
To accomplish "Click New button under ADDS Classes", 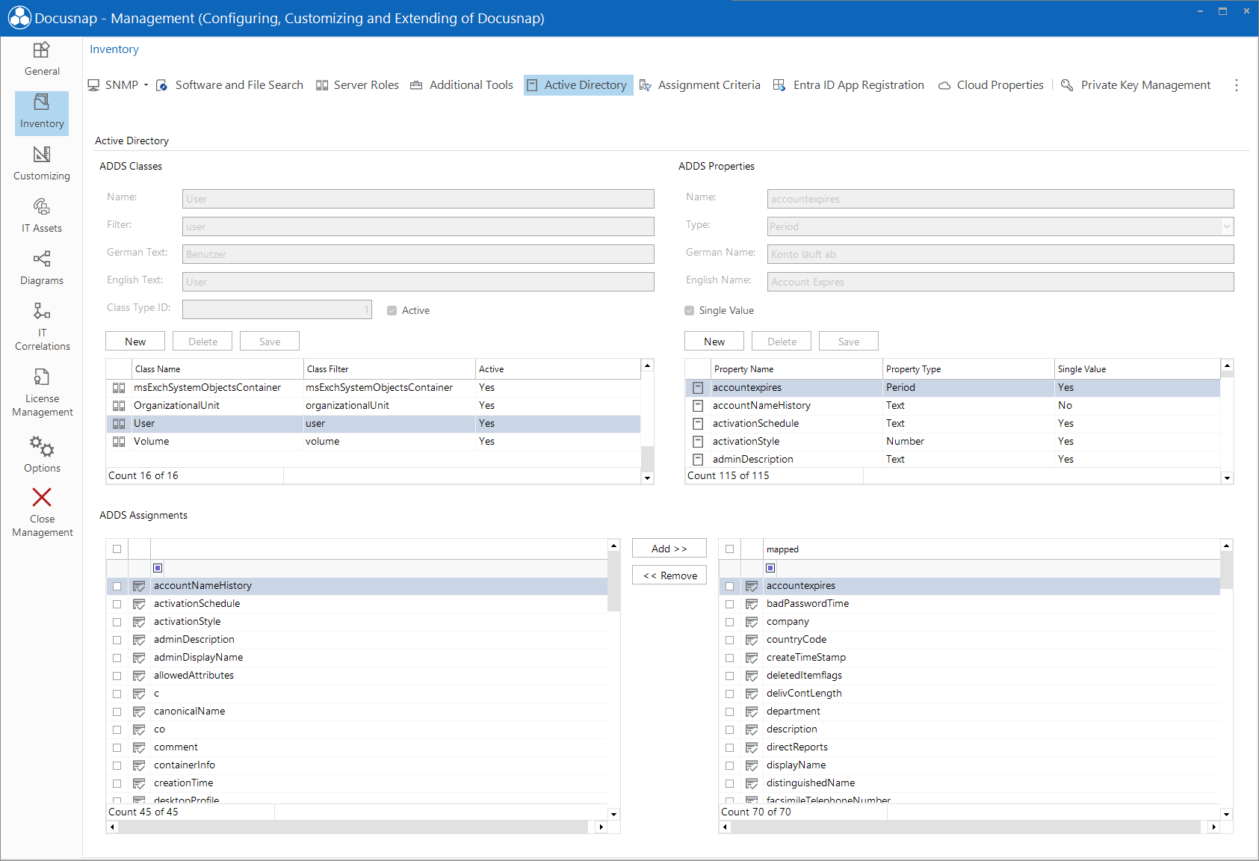I will [x=135, y=342].
